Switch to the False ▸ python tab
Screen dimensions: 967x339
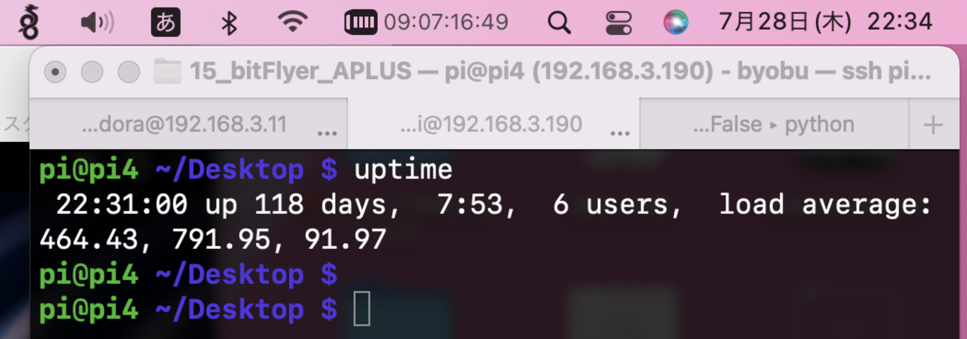774,124
